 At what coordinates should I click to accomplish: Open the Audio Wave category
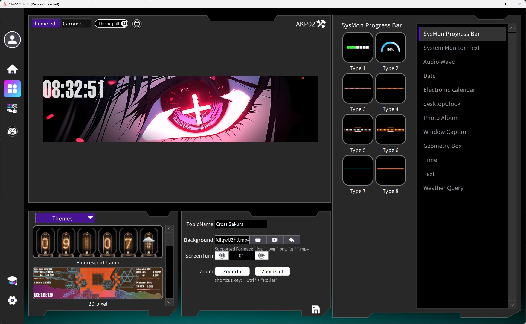463,62
